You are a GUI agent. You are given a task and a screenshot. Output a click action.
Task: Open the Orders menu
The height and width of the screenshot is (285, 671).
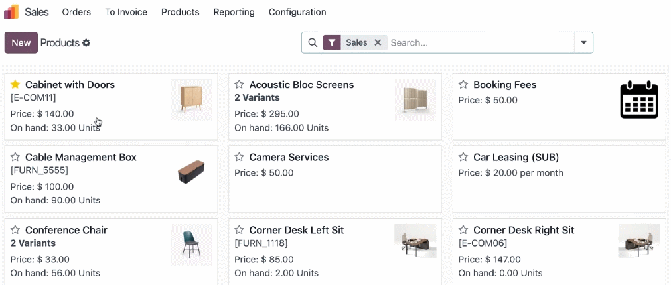click(x=76, y=12)
